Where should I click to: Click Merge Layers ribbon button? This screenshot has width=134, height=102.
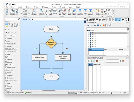[x=69, y=12]
